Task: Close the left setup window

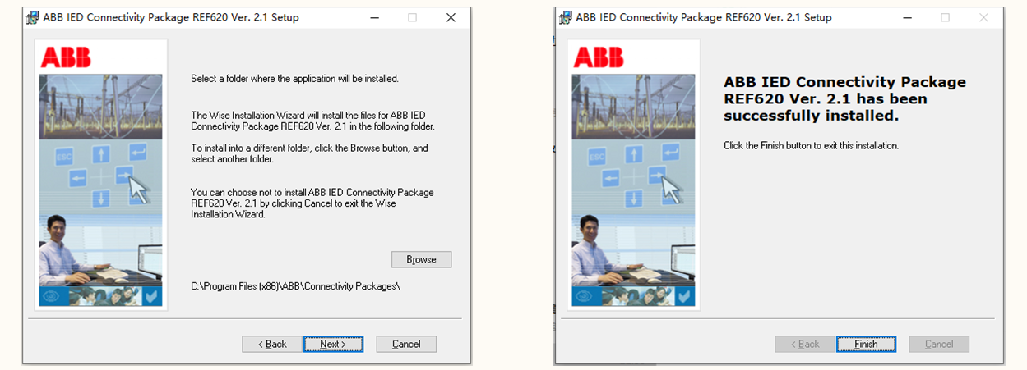Action: (451, 17)
